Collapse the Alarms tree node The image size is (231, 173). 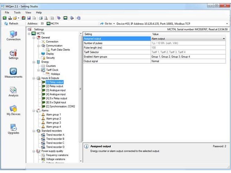click(34, 111)
